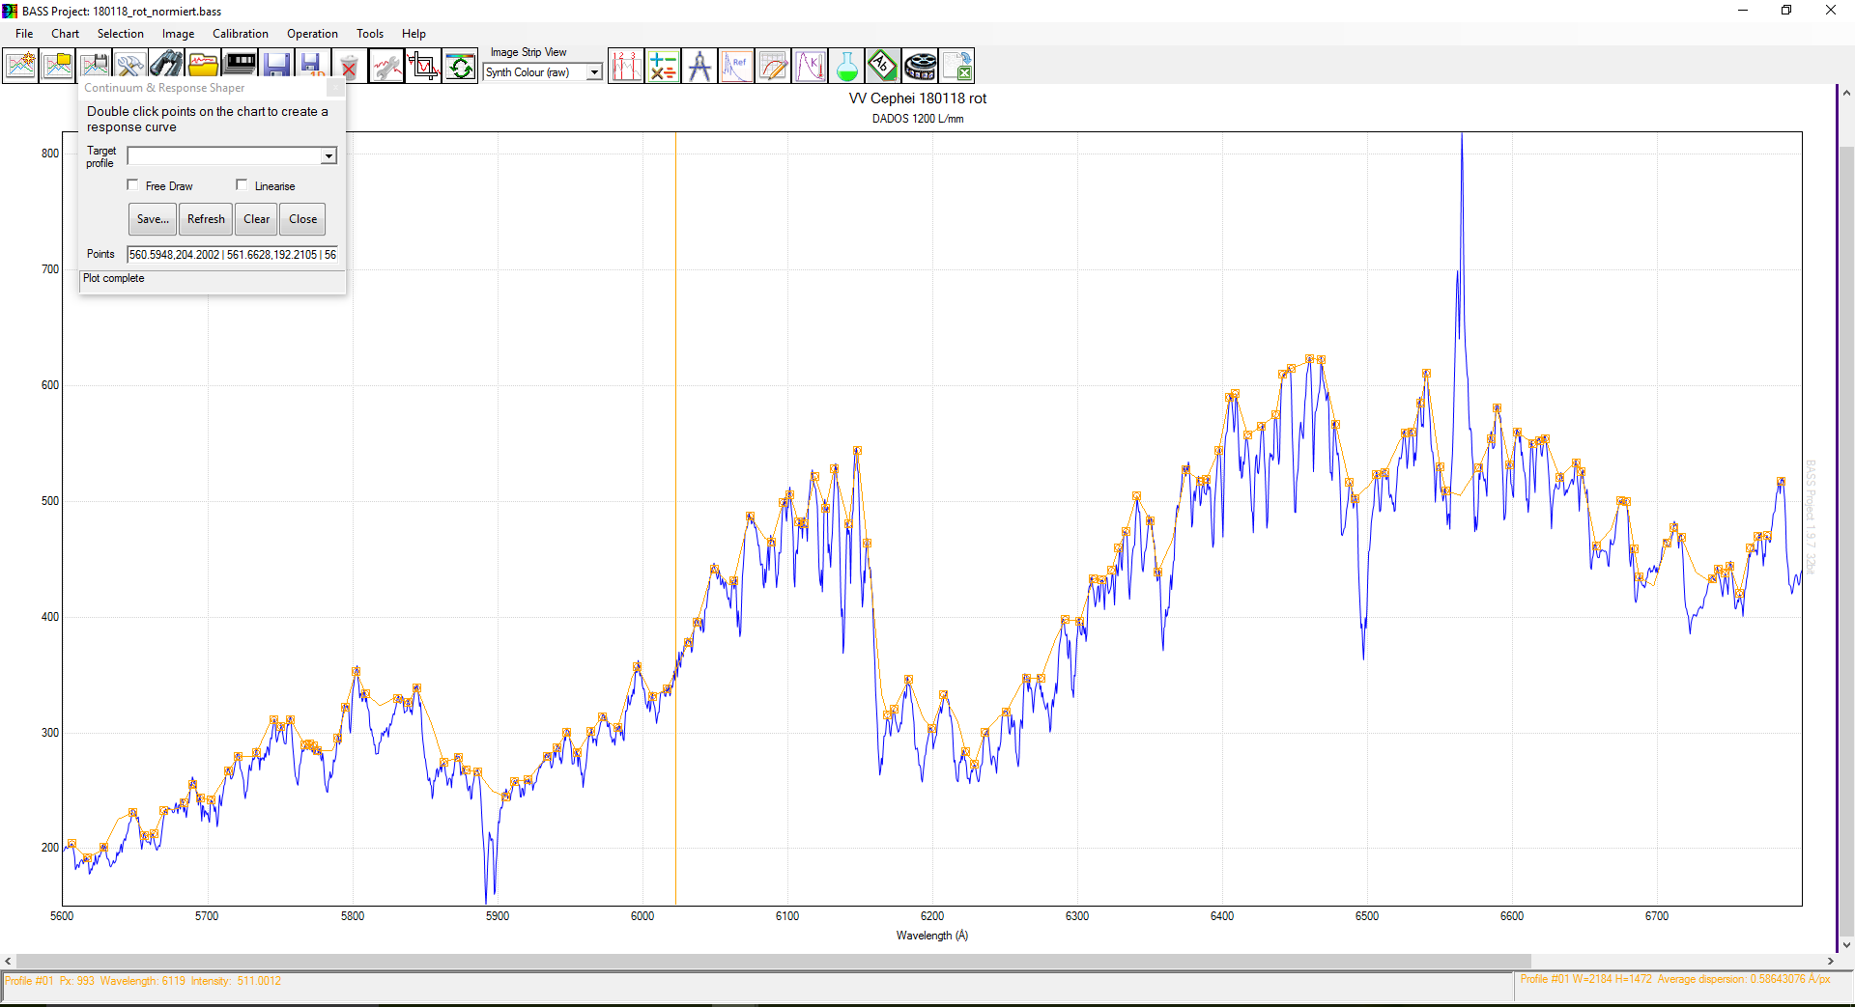Open the profile math calculator icon
Image resolution: width=1855 pixels, height=1007 pixels.
pyautogui.click(x=663, y=66)
